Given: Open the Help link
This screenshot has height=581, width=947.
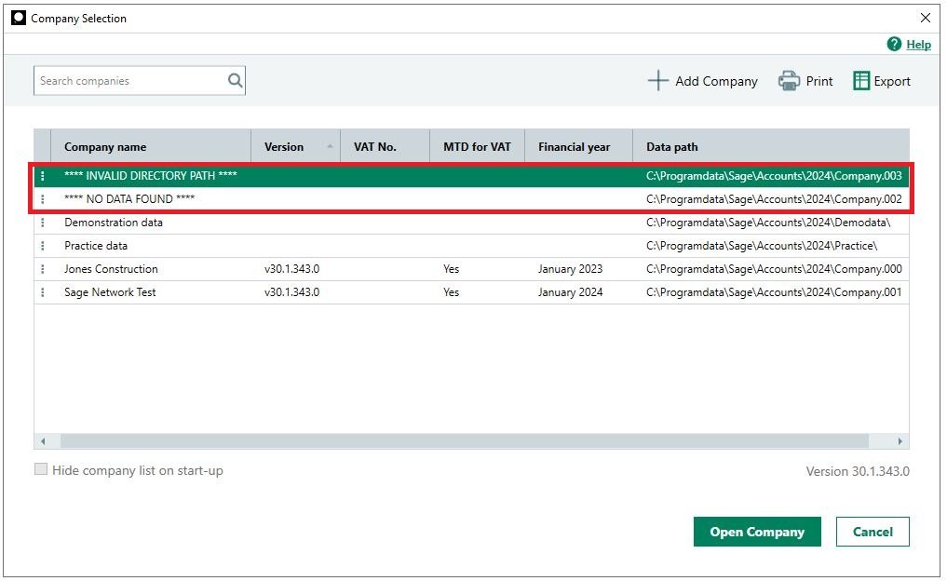Looking at the screenshot, I should pos(919,44).
